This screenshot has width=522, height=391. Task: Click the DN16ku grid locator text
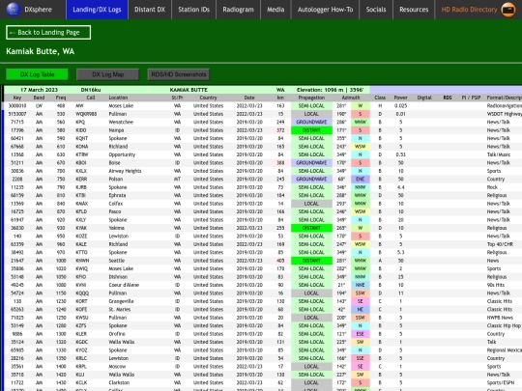91,90
